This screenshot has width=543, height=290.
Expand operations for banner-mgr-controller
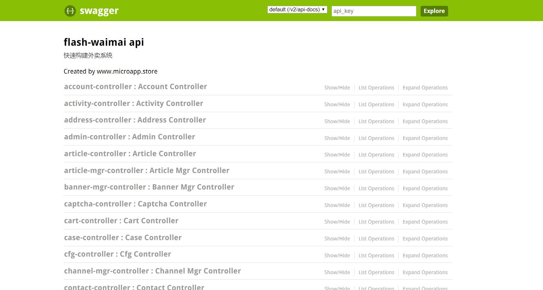click(425, 189)
